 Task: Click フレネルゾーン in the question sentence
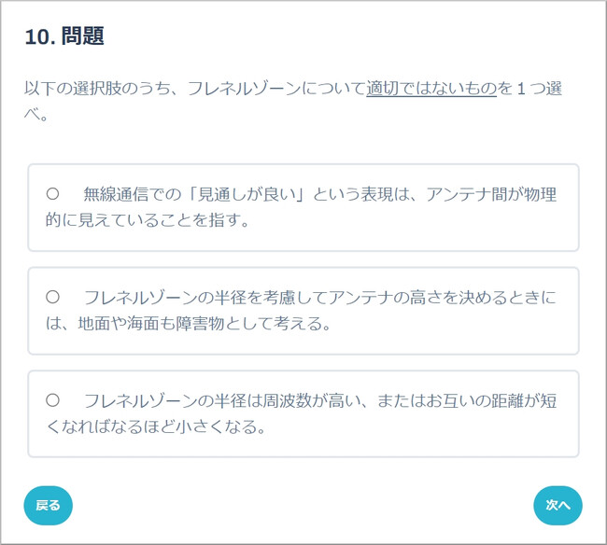tap(243, 90)
